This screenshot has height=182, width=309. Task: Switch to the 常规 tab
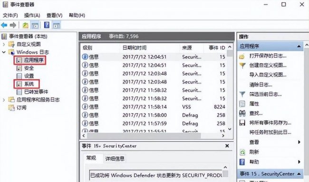tap(91, 158)
